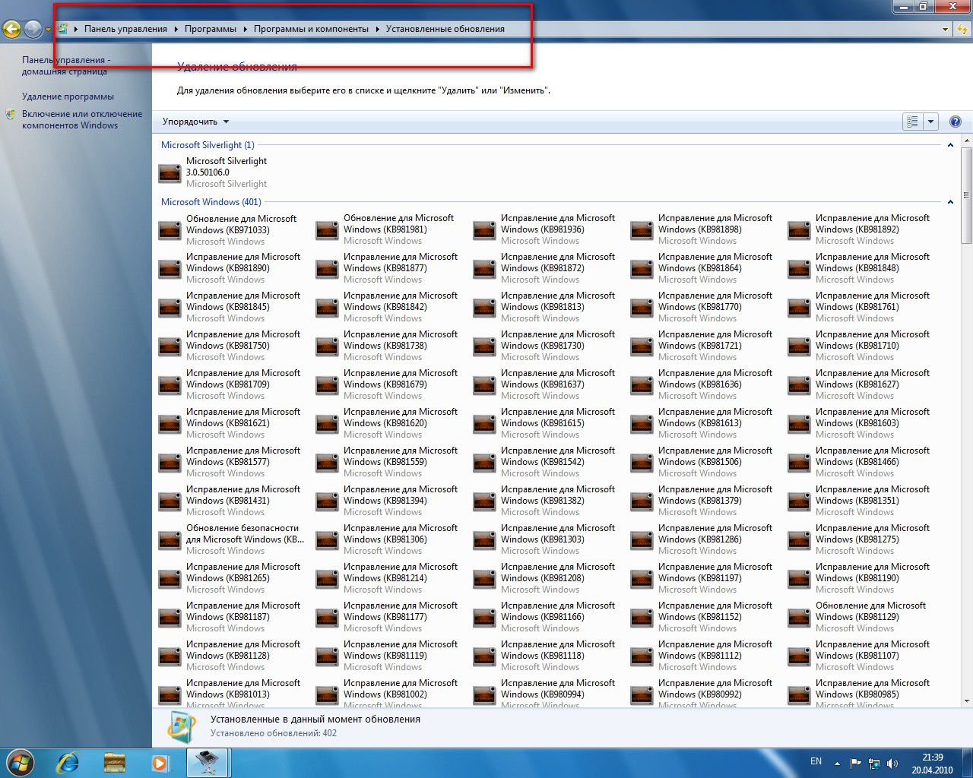
Task: Select fix entry text KB981177
Action: coord(401,611)
